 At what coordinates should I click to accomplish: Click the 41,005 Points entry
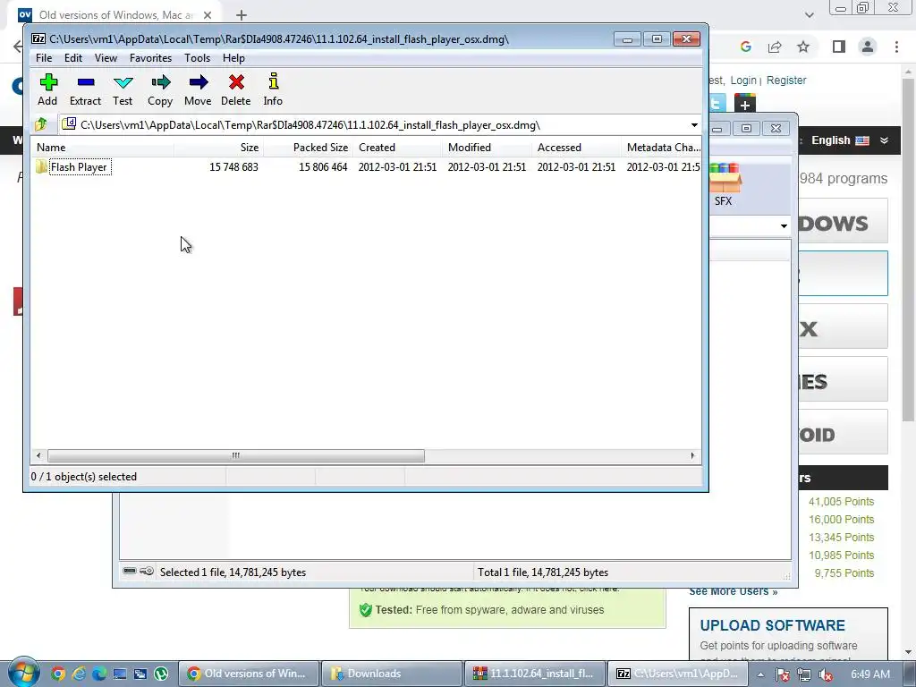click(841, 502)
